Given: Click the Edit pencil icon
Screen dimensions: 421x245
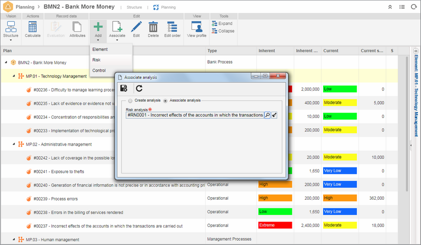Looking at the screenshot, I should (x=136, y=27).
